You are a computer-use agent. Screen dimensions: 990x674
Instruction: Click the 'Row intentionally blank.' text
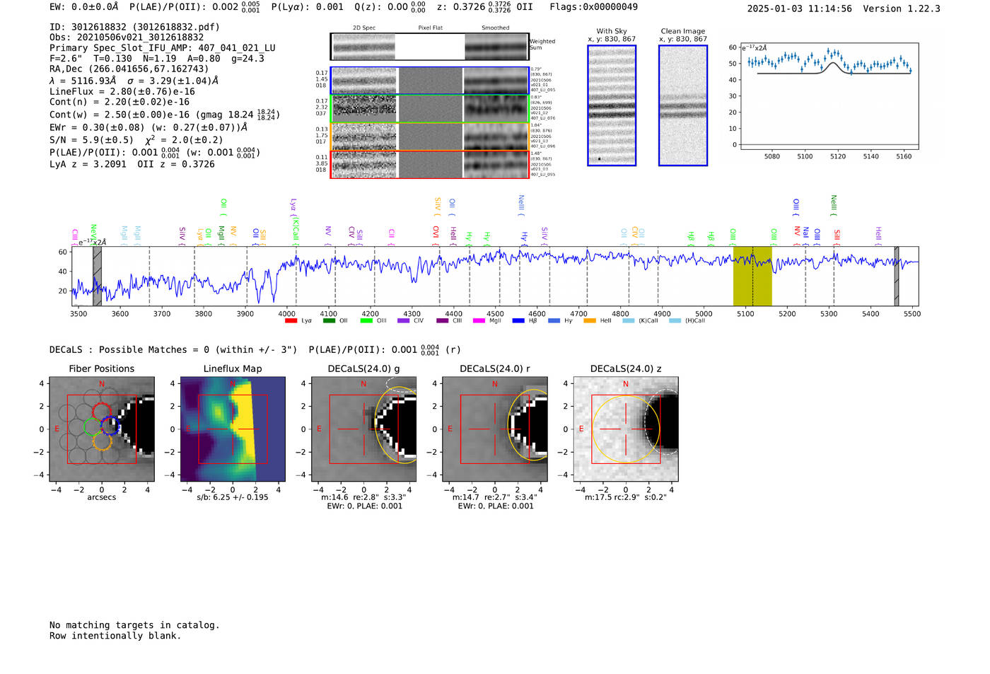[115, 636]
